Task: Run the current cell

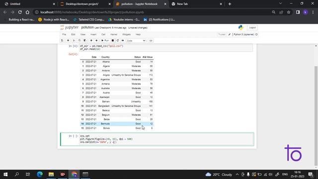Action: point(105,41)
